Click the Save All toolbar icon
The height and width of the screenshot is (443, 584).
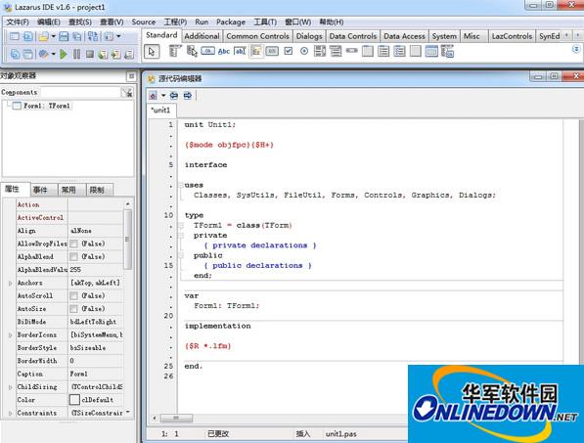[x=77, y=36]
